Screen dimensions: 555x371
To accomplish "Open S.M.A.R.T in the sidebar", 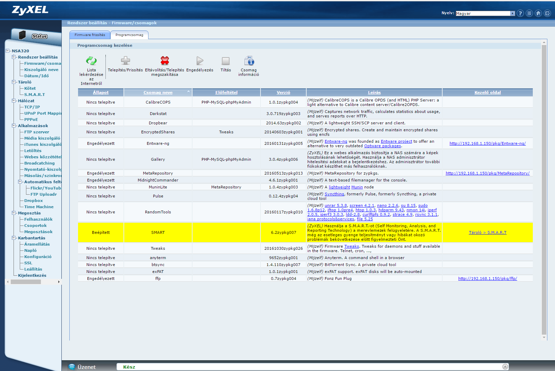I will 34,95.
